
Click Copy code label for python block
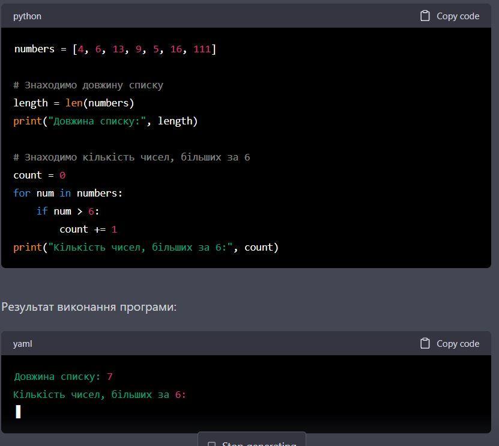pyautogui.click(x=458, y=16)
